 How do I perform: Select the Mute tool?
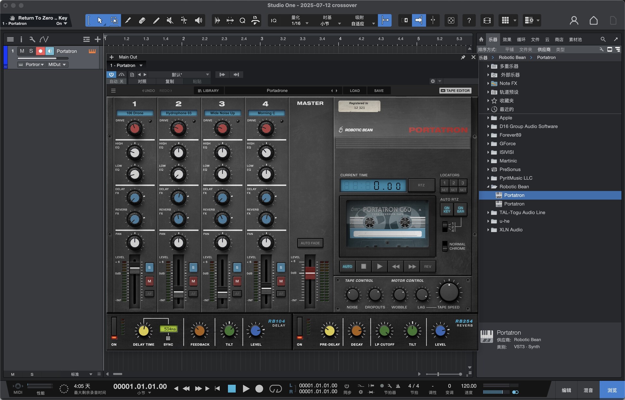point(170,21)
